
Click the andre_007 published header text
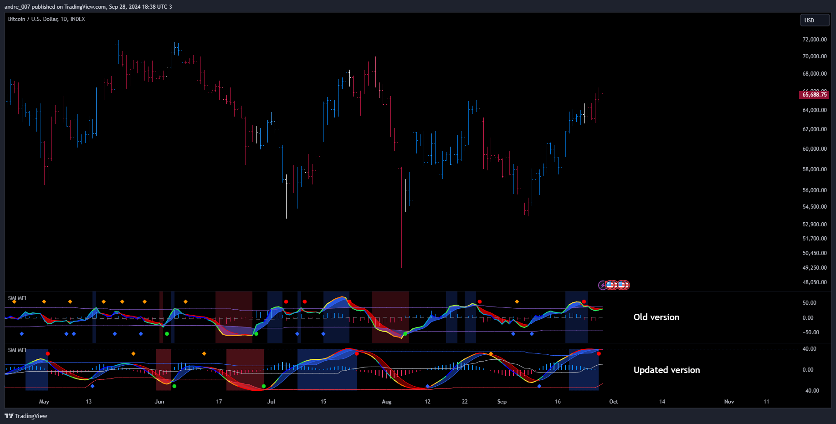pyautogui.click(x=88, y=7)
